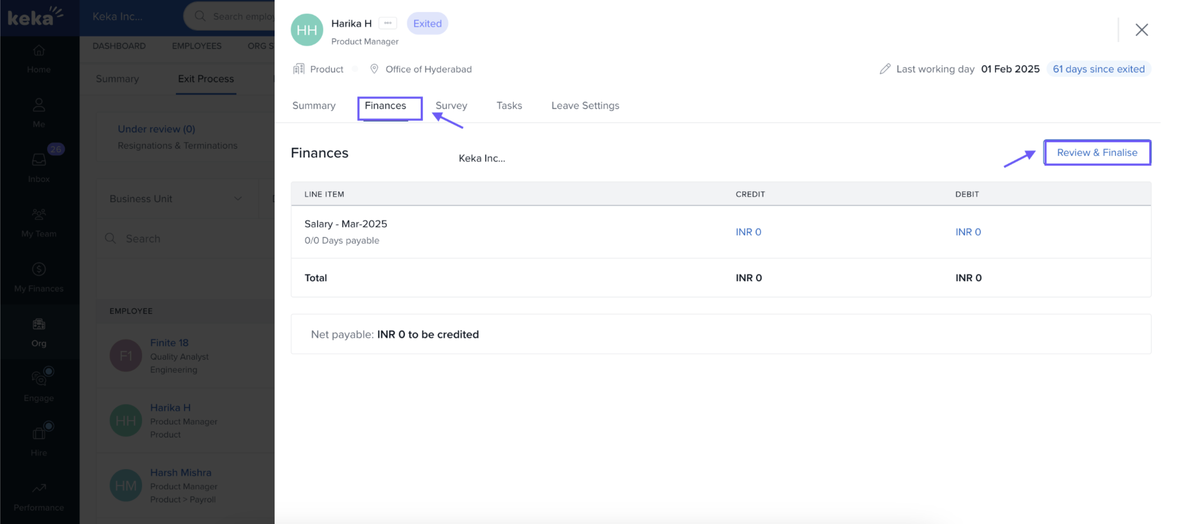Click the INR 0 credit link for Salary
This screenshot has width=1188, height=524.
point(748,232)
